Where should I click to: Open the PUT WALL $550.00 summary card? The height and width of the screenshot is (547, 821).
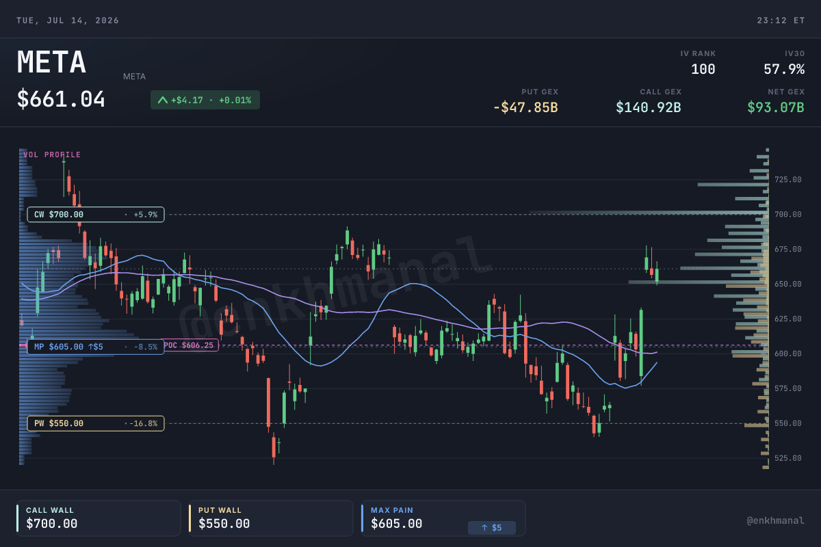pyautogui.click(x=271, y=518)
